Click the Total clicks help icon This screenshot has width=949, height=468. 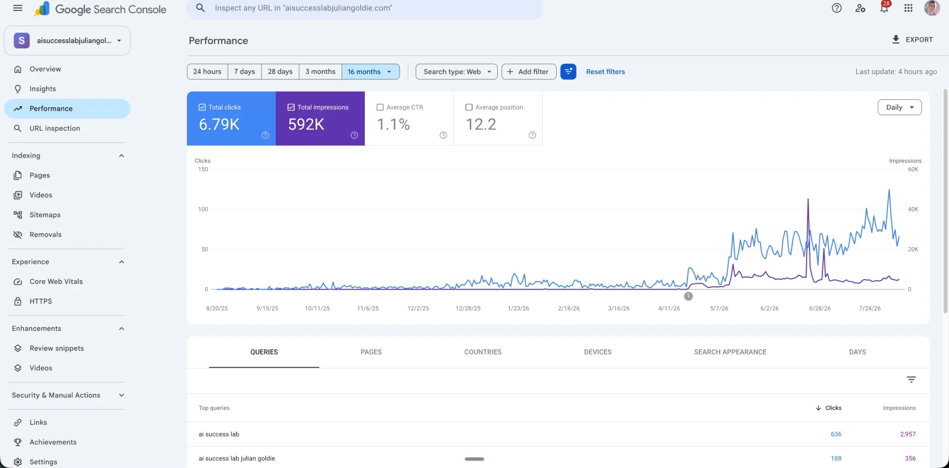click(x=265, y=135)
